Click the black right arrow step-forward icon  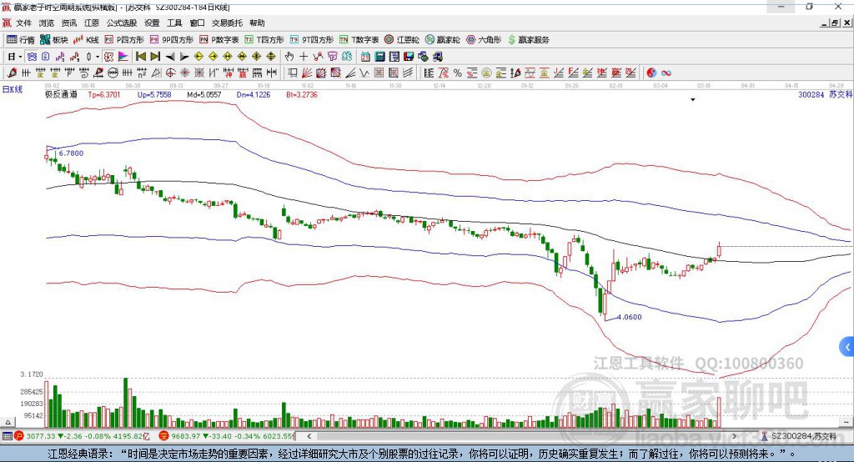[x=184, y=57]
